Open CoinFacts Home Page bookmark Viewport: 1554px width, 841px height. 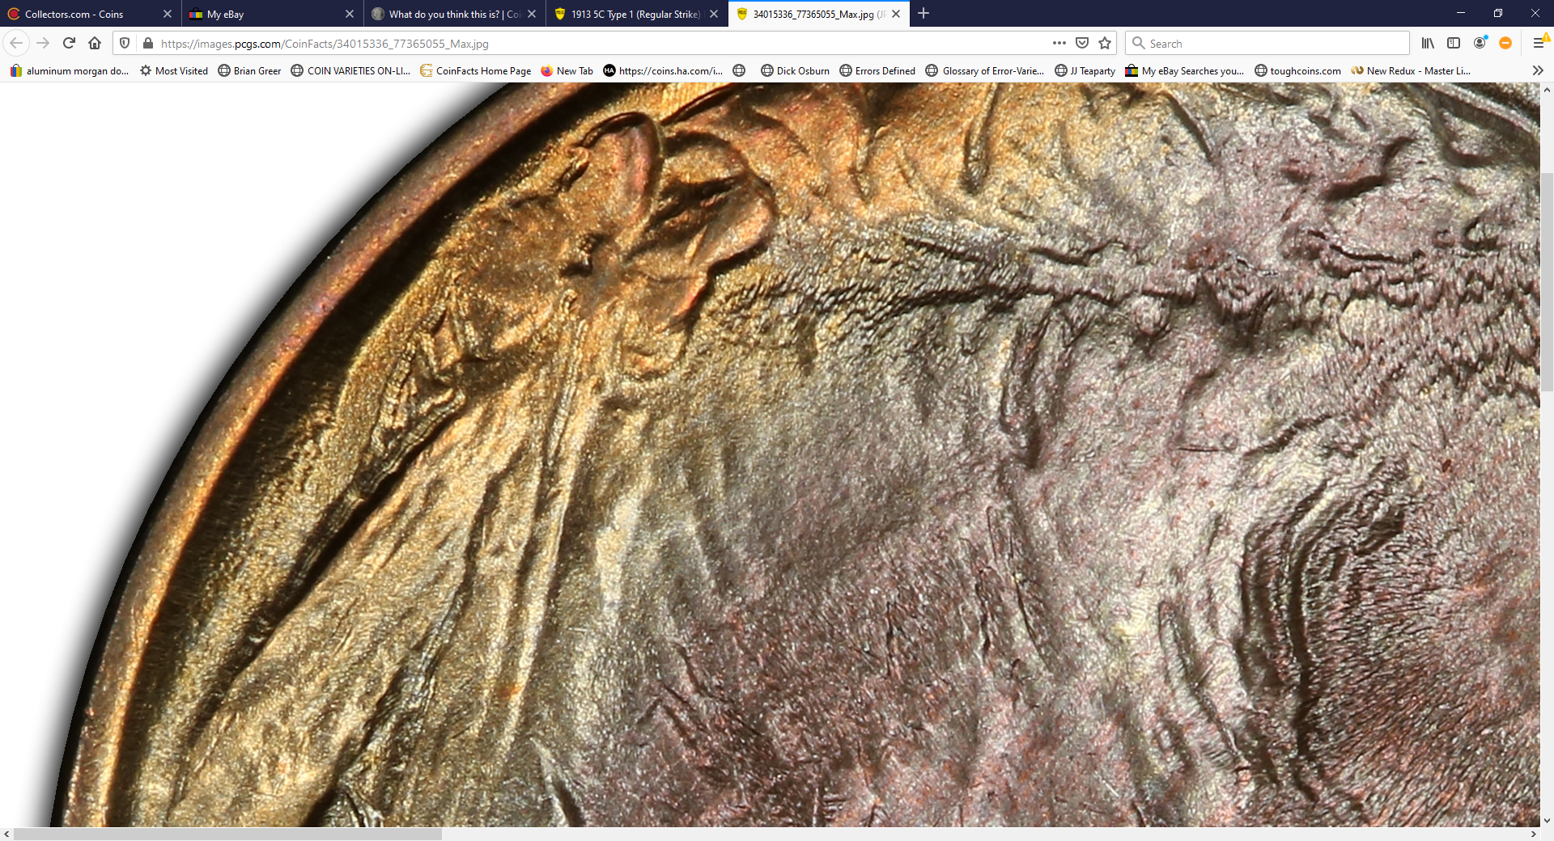click(x=475, y=70)
